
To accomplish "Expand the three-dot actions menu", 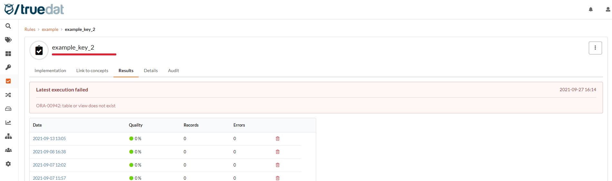I will pos(595,48).
